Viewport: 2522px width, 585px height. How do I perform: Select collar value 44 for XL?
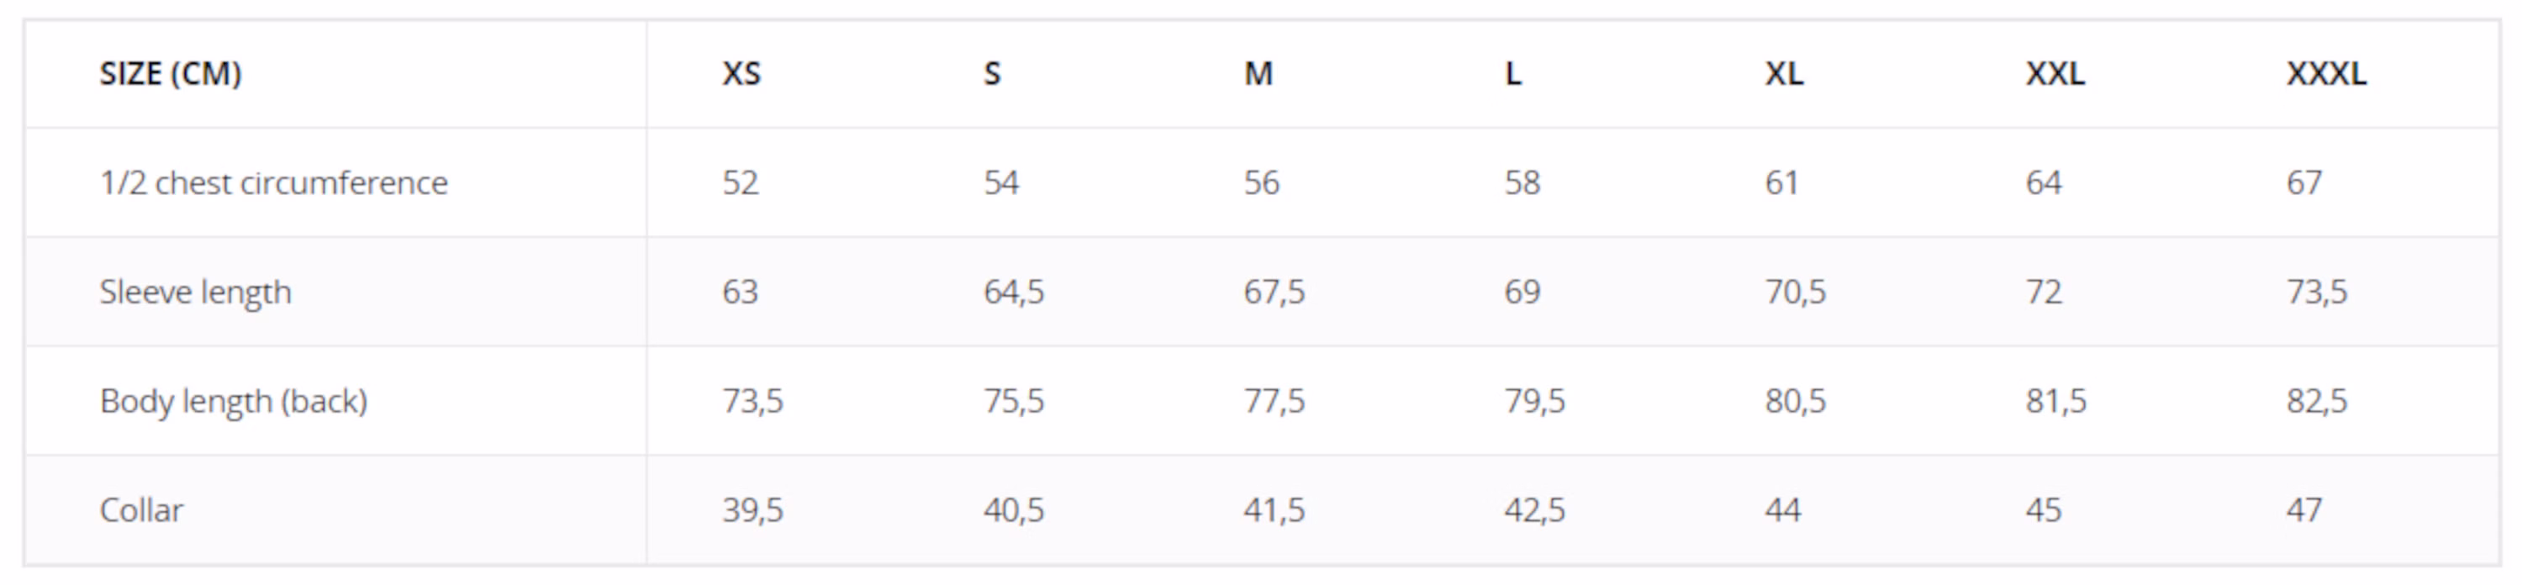pos(1783,511)
